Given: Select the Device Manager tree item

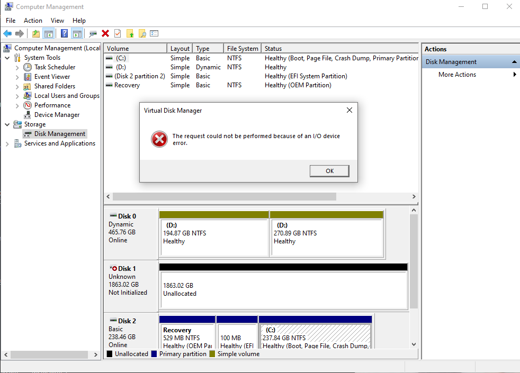Looking at the screenshot, I should tap(57, 115).
